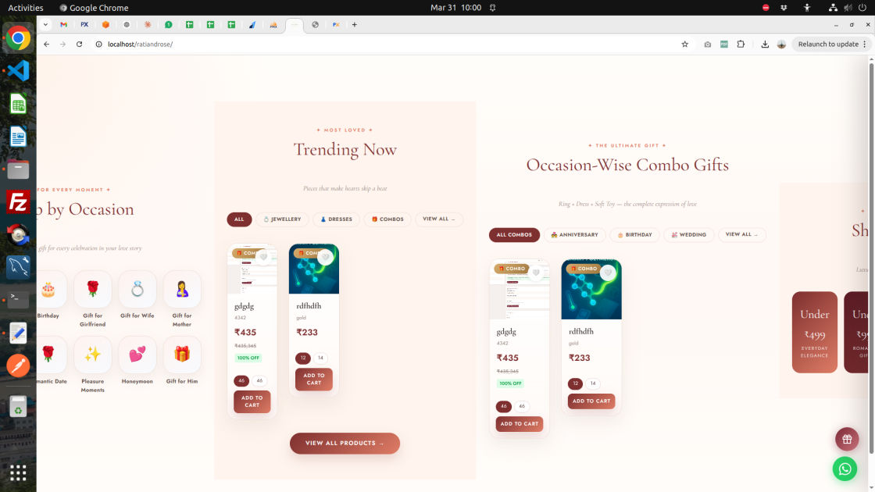Screen dimensions: 875x492
Task: Toggle wishlist heart on Combo Gifts gdgdg card
Action: pos(536,273)
